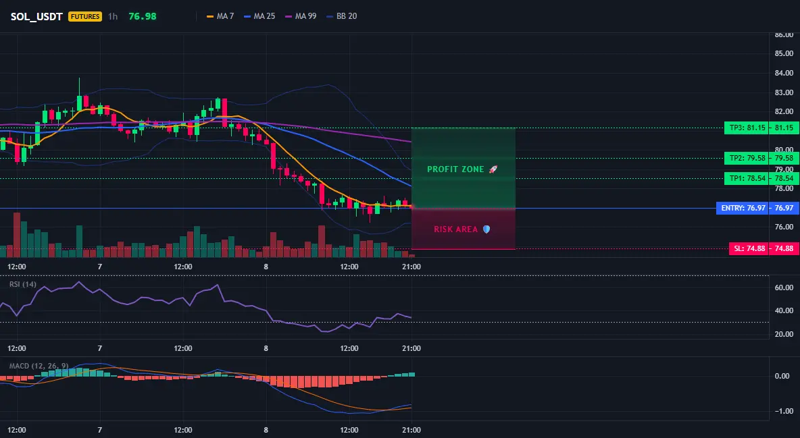Click the ENTRY: 76.97 price label
The height and width of the screenshot is (438, 800).
743,208
